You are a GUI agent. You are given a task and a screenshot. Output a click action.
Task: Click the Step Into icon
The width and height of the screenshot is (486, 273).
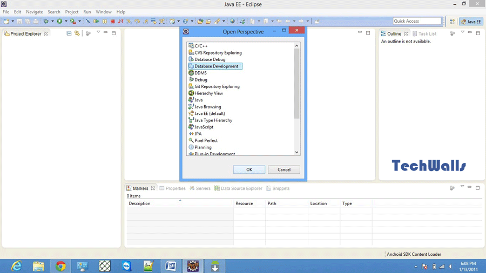click(x=129, y=22)
